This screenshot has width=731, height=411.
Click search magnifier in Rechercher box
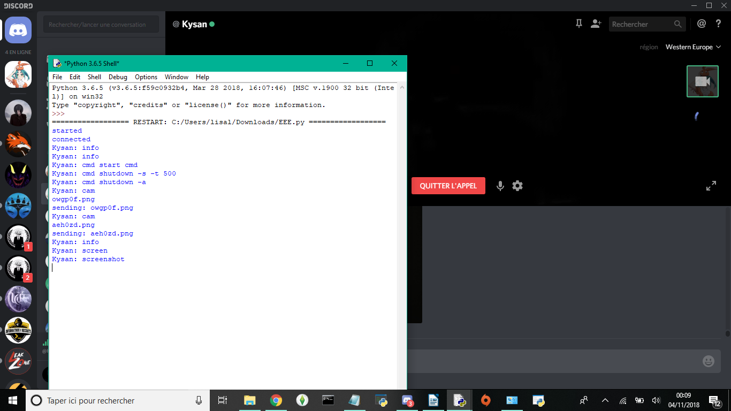[677, 24]
